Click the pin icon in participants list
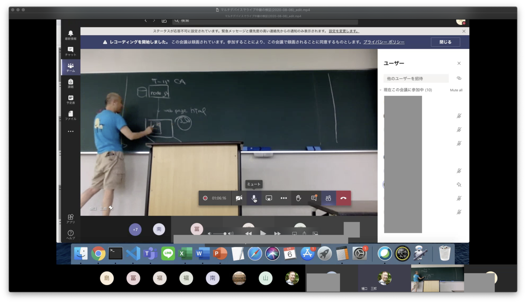Screen dimensions: 526x303 [459, 185]
